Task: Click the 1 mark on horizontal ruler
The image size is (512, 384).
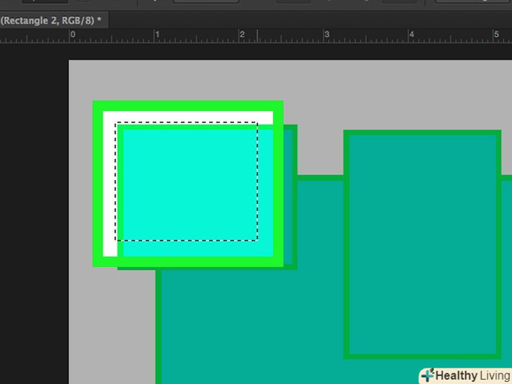Action: pos(157,34)
